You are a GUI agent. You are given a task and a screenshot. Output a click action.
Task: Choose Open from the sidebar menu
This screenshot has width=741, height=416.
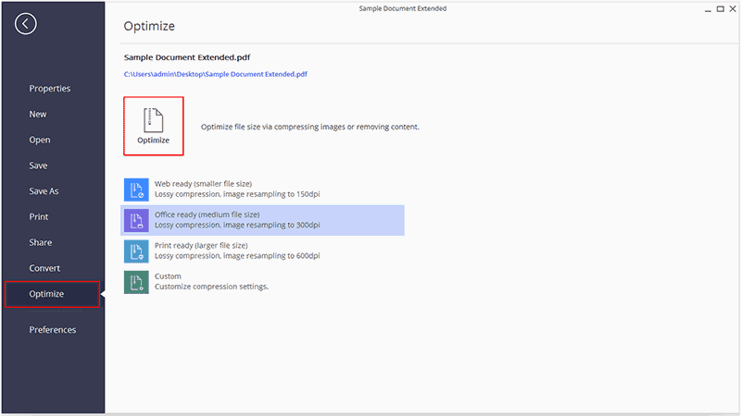pos(40,140)
